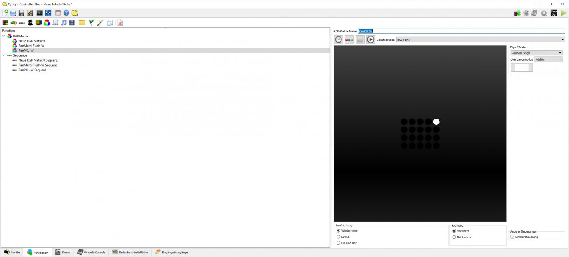Open the Figur/Muster Random Single dropdown

click(x=536, y=53)
